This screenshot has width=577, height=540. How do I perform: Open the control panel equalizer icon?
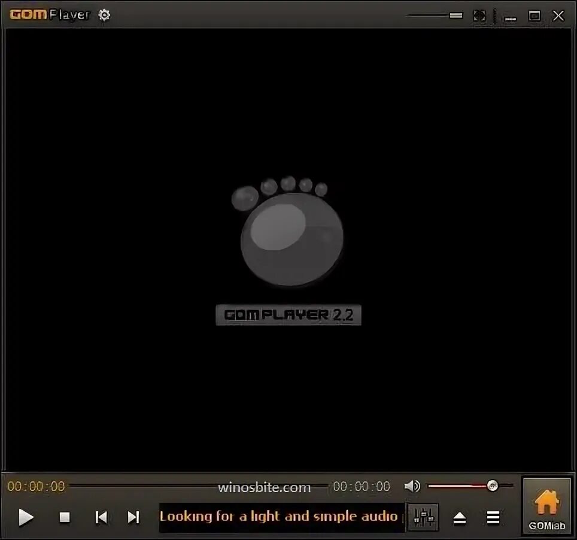[x=423, y=517]
